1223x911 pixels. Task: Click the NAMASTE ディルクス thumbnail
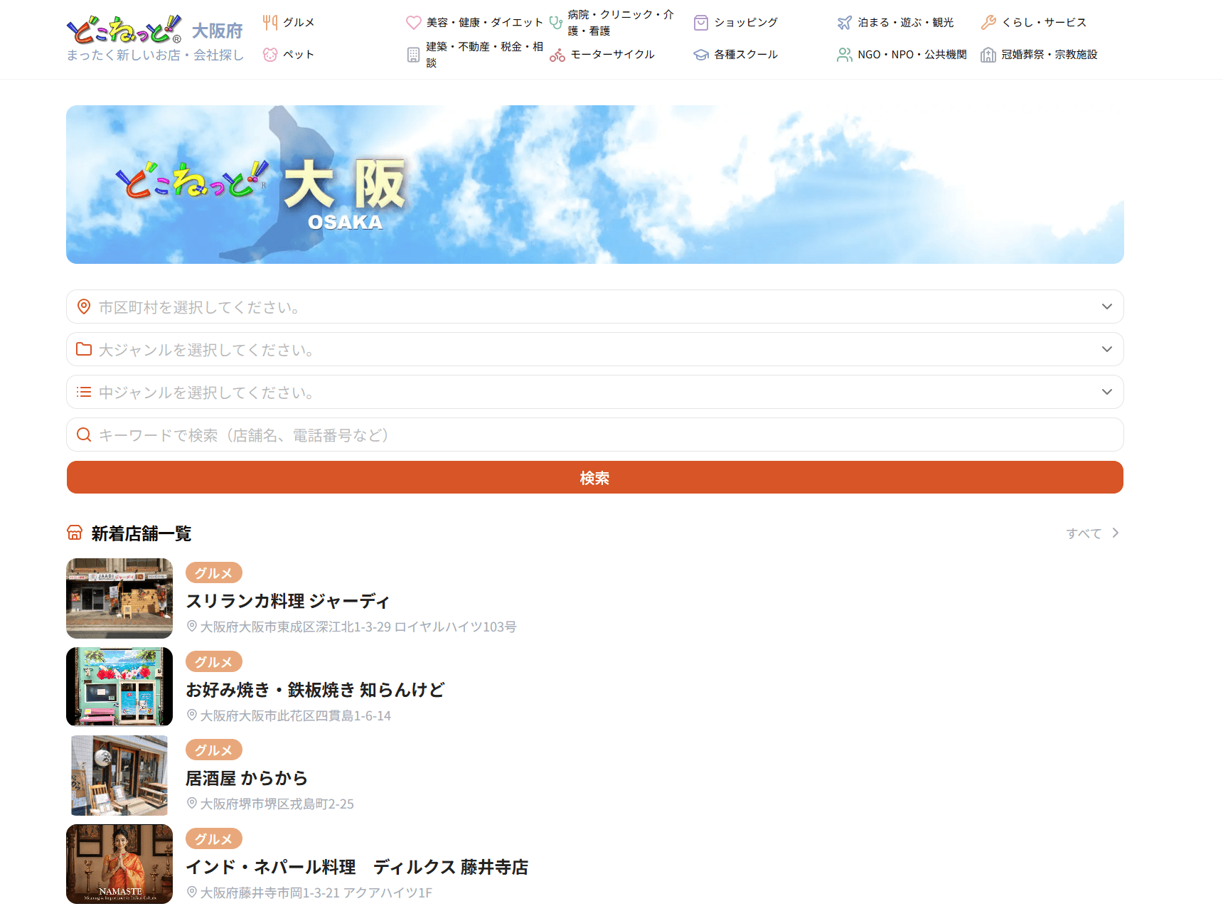(119, 864)
